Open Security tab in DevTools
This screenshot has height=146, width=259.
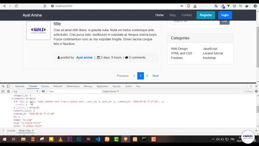coord(117,86)
